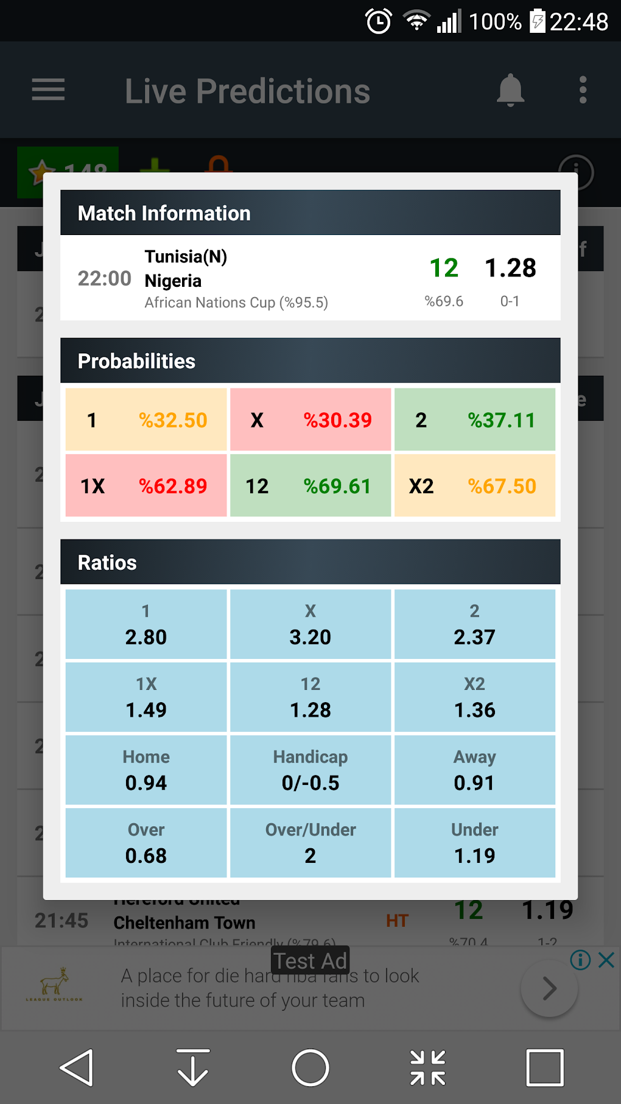Tap the recent apps square button

point(544,1067)
